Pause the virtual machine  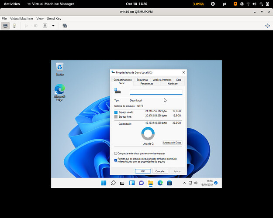[x=36, y=26]
